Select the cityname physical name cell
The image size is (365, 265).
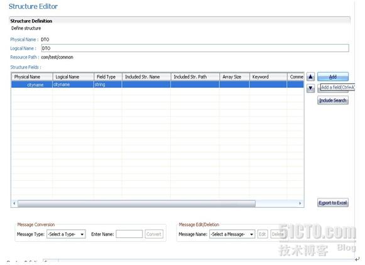(32, 84)
